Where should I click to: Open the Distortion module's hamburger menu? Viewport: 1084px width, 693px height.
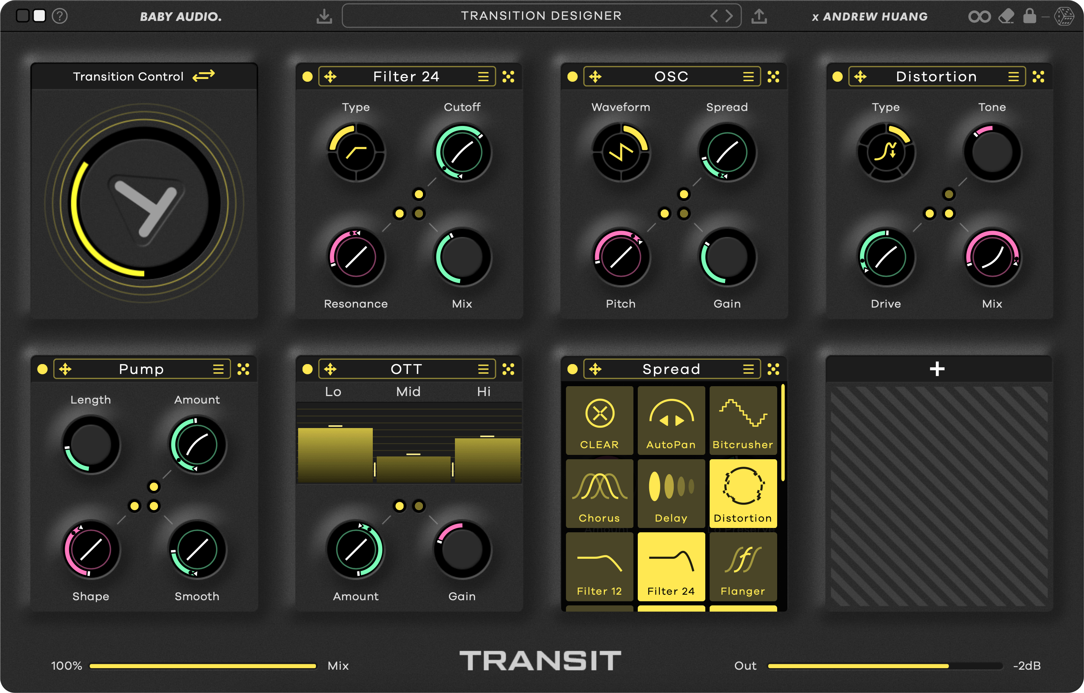pyautogui.click(x=1013, y=76)
